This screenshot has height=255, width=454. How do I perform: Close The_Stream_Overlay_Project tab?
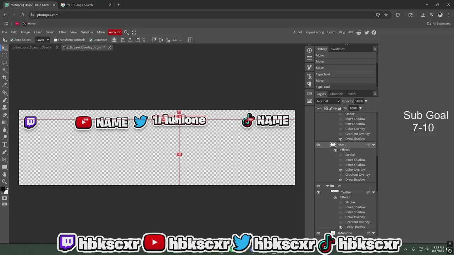[x=110, y=47]
